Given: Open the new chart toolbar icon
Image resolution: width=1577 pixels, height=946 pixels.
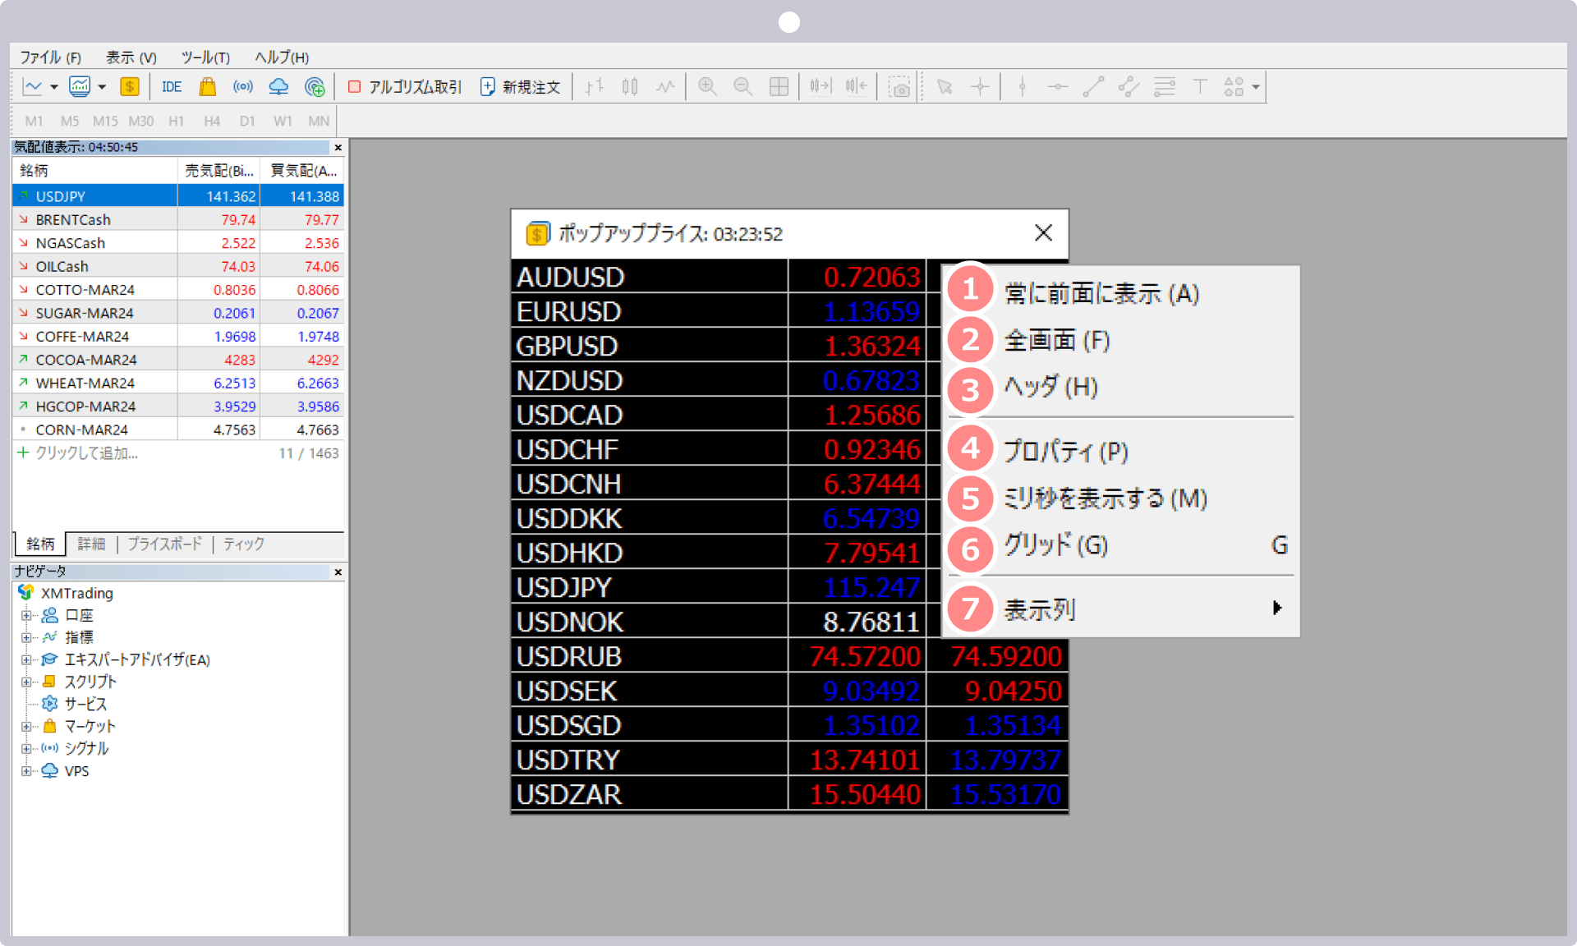Looking at the screenshot, I should (x=33, y=86).
